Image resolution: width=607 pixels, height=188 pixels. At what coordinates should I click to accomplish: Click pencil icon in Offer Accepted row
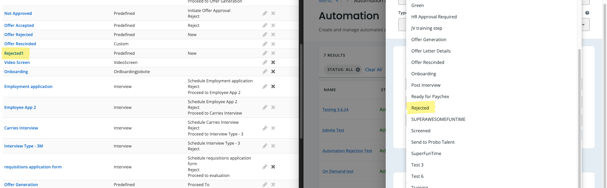tap(265, 25)
